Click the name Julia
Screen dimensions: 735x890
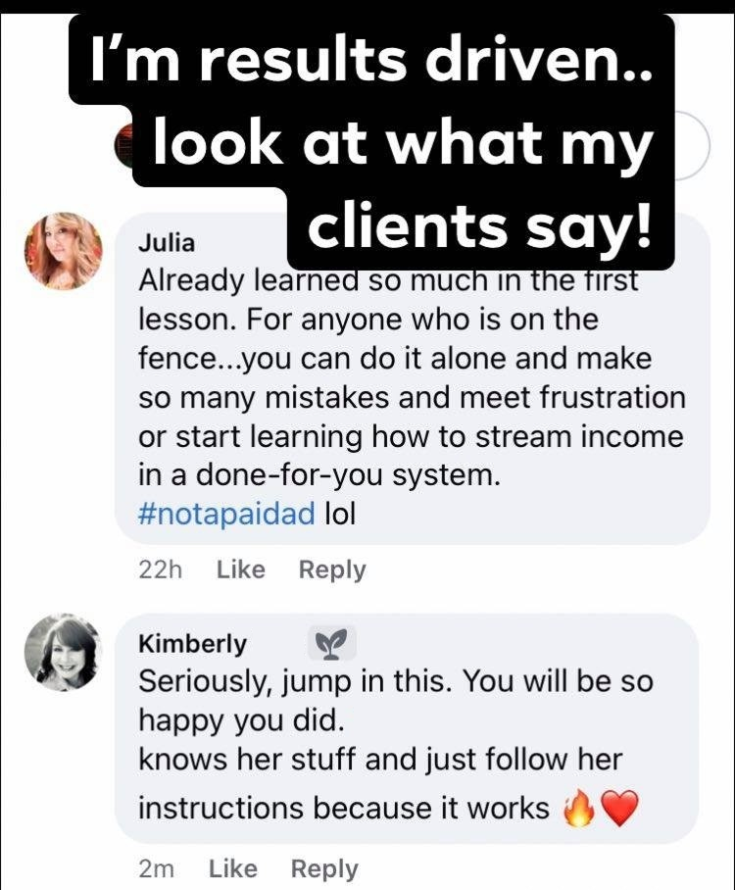167,243
